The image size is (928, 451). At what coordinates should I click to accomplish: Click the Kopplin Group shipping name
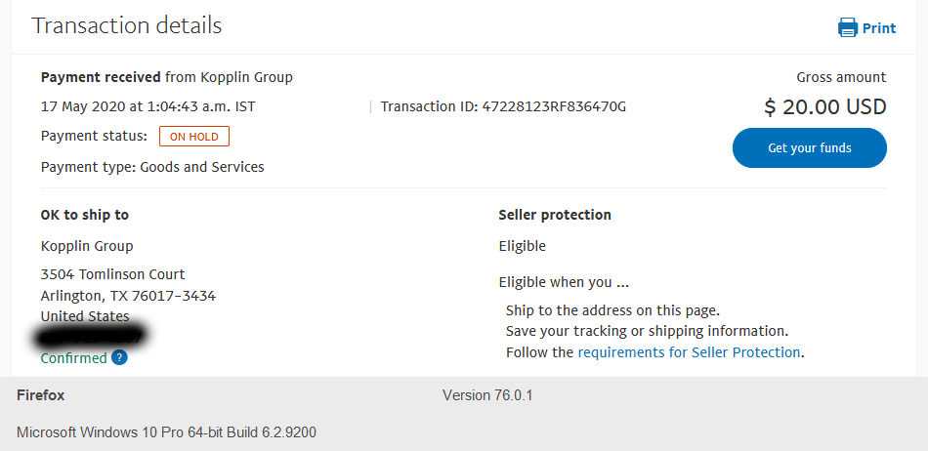pyautogui.click(x=87, y=246)
